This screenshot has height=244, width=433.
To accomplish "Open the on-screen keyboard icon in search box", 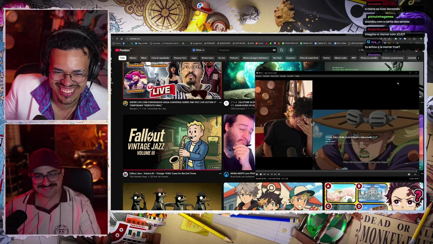I will click(x=274, y=50).
